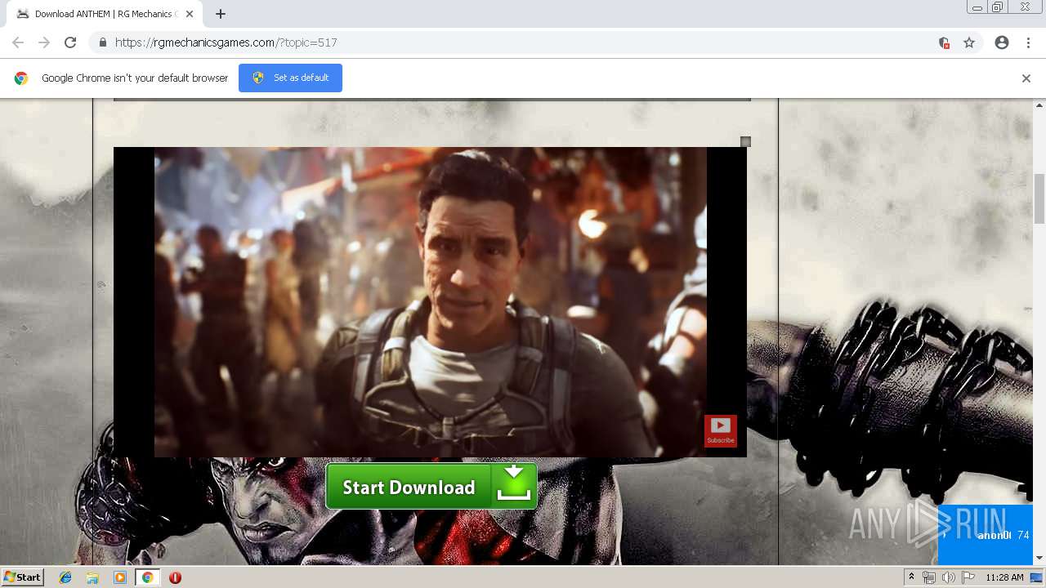
Task: Open the Chrome profile menu
Action: point(1002,42)
